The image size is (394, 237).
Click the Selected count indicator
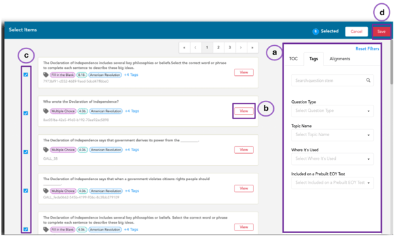tap(325, 31)
